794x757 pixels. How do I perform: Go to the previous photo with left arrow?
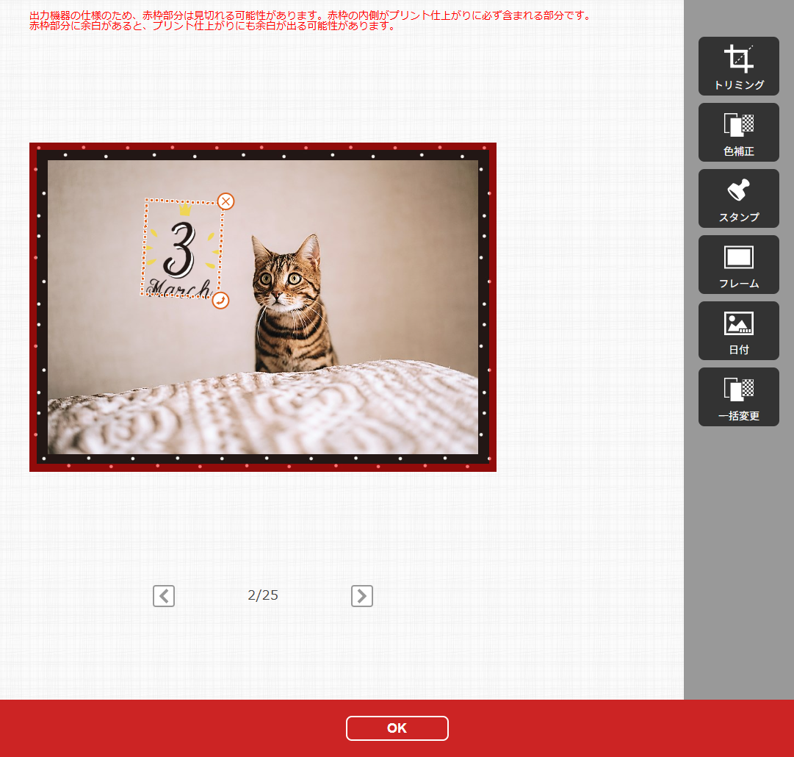pyautogui.click(x=164, y=596)
